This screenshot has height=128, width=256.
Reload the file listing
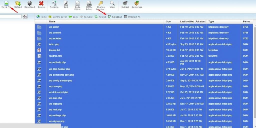click(100, 17)
